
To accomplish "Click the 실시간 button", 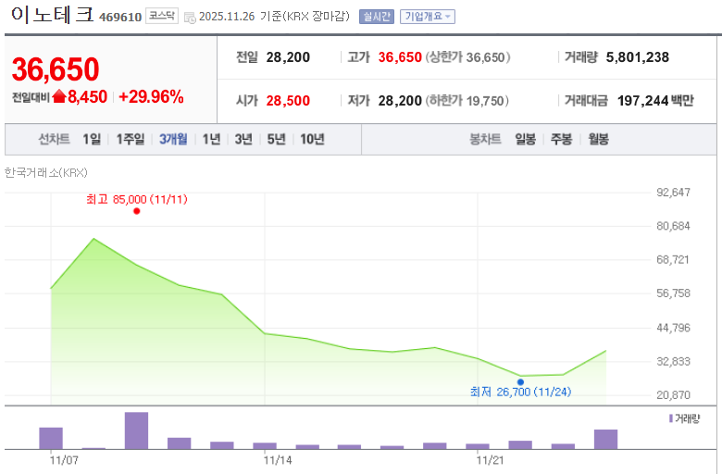I will (376, 17).
